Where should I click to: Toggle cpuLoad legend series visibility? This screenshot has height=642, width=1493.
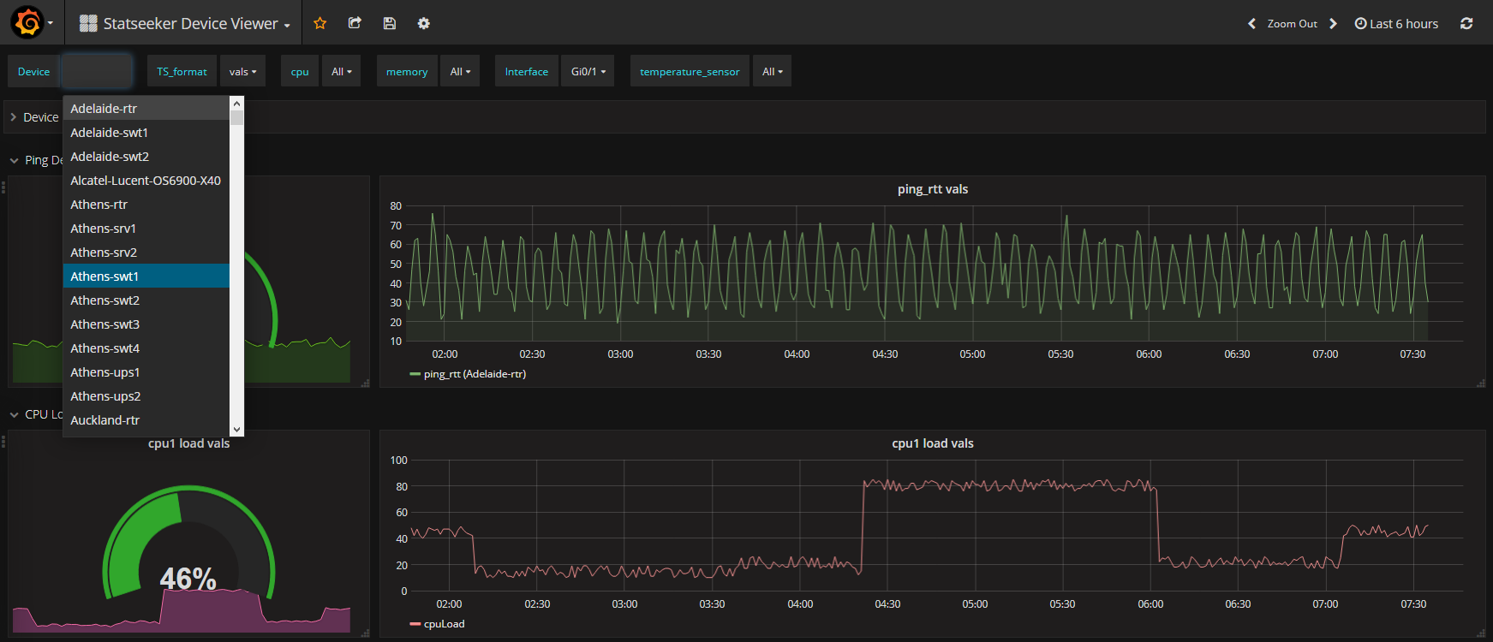[x=444, y=624]
